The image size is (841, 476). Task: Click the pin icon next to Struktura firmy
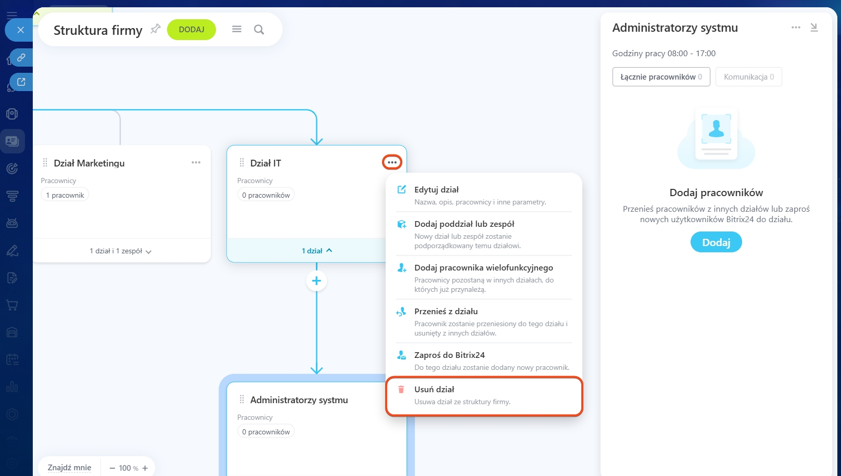tap(155, 29)
